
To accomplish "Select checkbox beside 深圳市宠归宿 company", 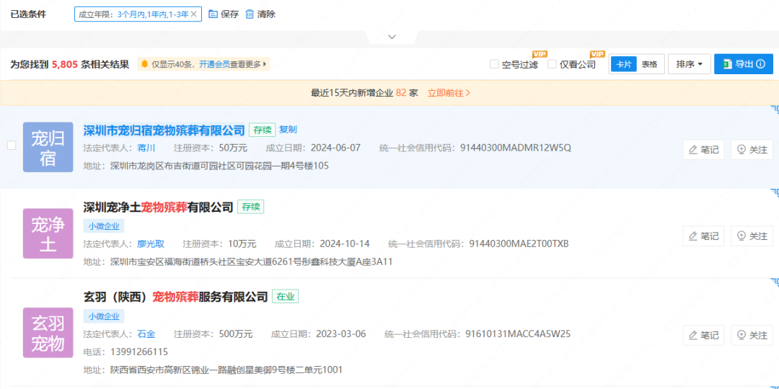I will pos(12,146).
